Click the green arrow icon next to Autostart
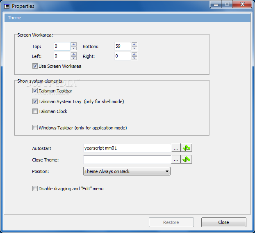Viewport: 255px width, 233px height. 187,148
